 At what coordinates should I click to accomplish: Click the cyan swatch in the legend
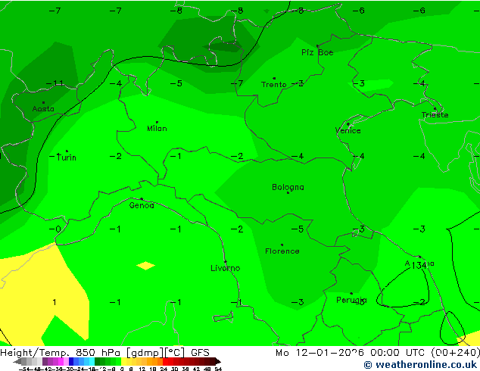coord(92,361)
